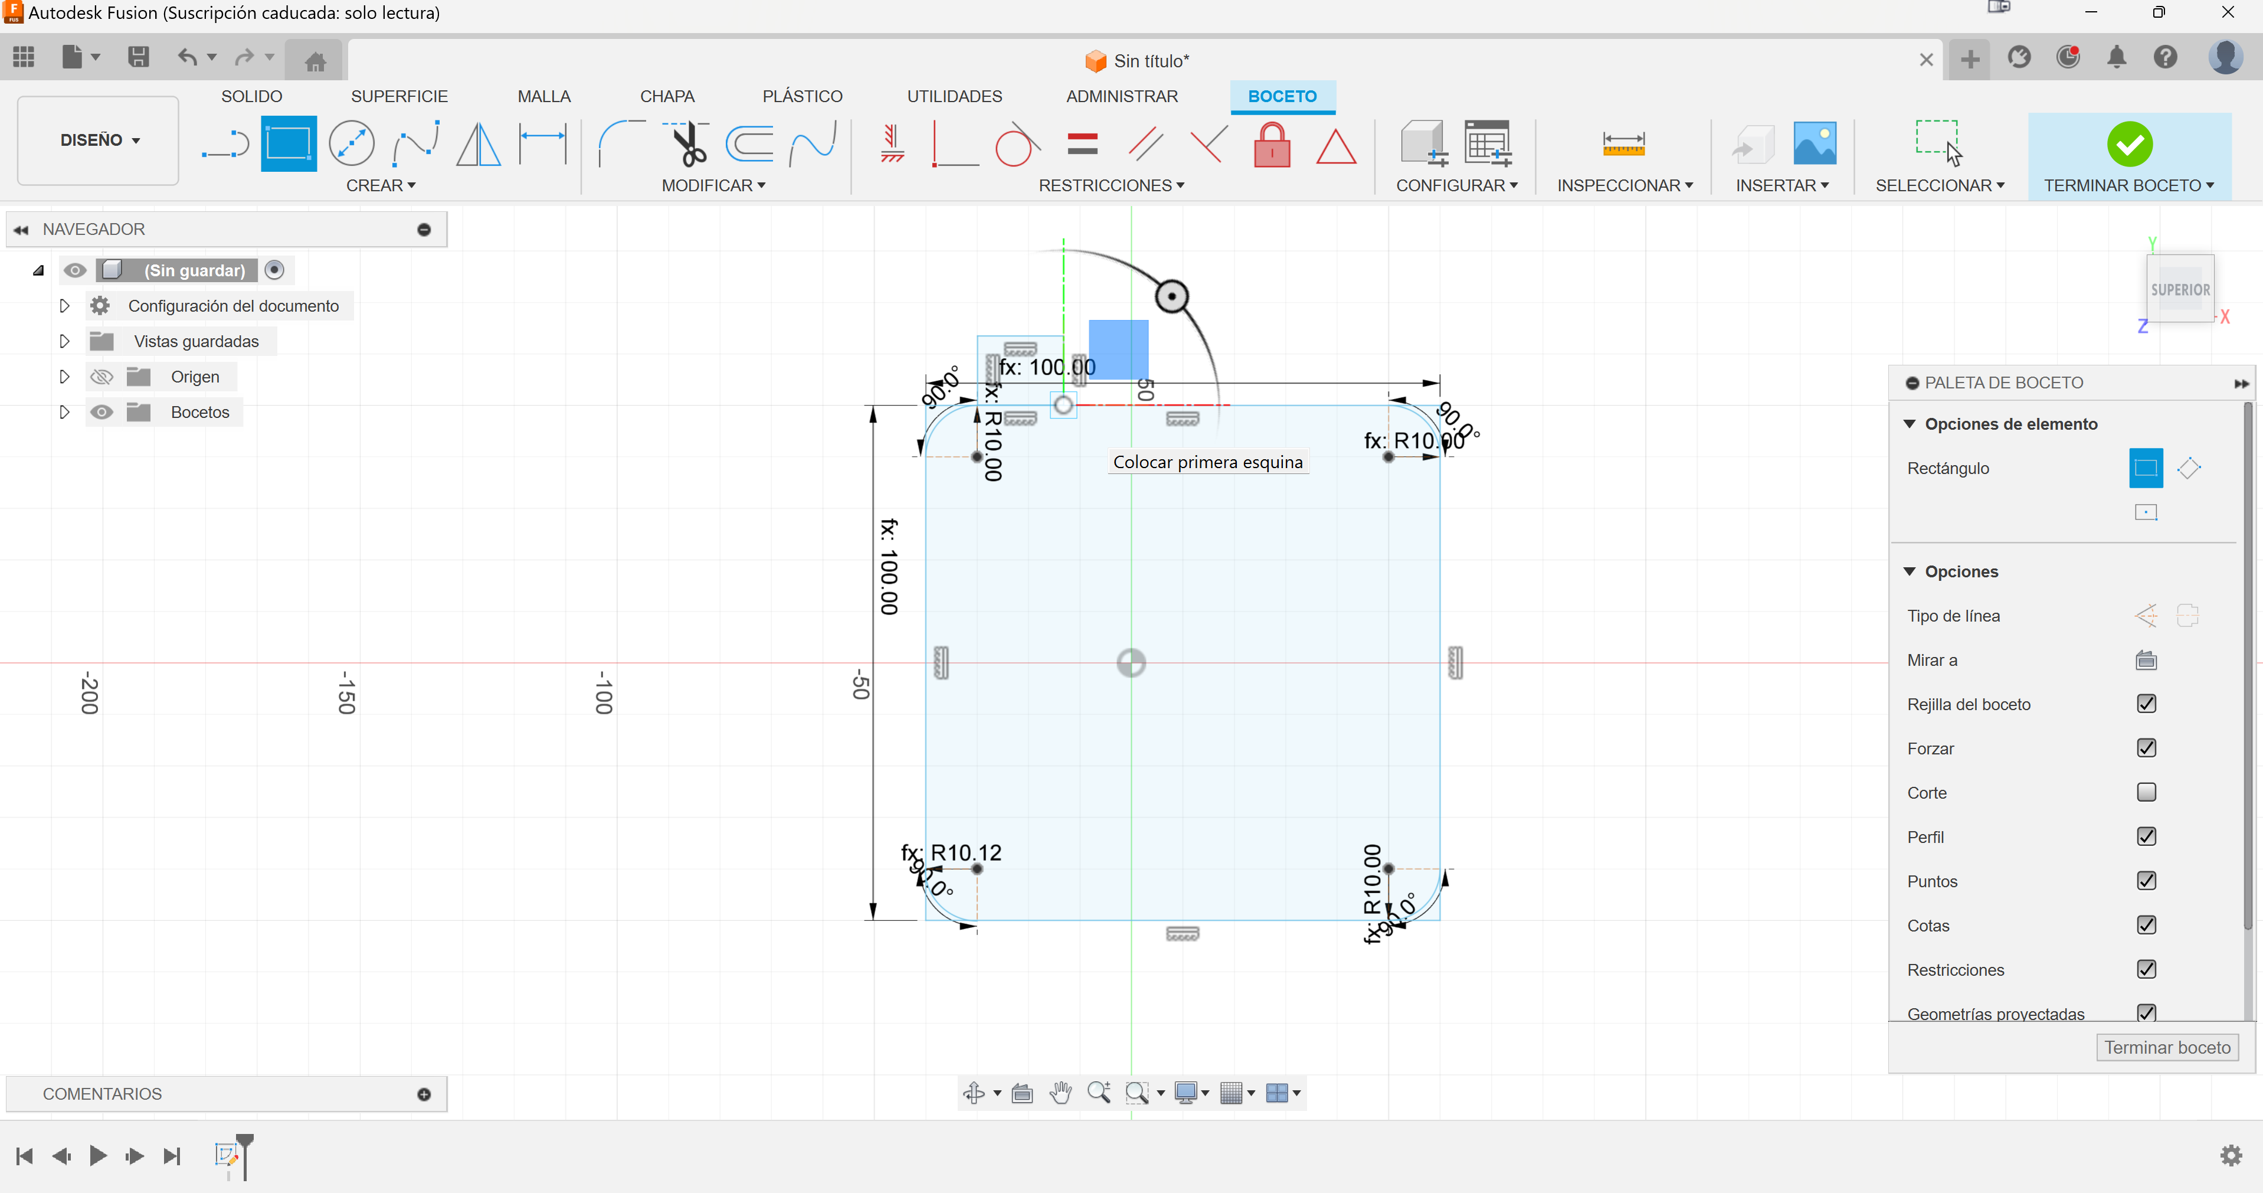Viewport: 2263px width, 1193px height.
Task: Click the Insert Image icon
Action: click(1814, 143)
